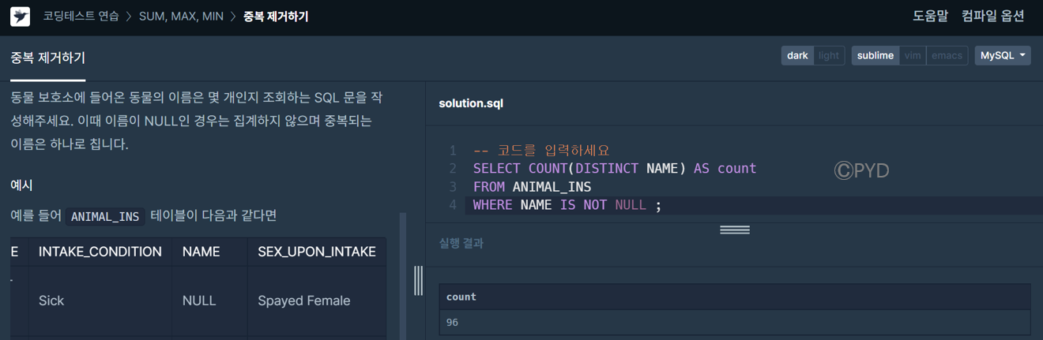Select the solution.sql file tab
This screenshot has width=1043, height=340.
pyautogui.click(x=471, y=103)
